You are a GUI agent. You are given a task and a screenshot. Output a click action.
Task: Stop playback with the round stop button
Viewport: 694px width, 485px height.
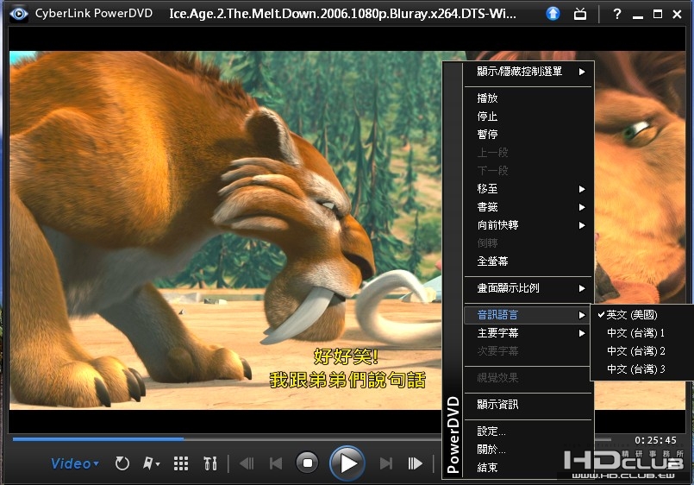pyautogui.click(x=307, y=463)
